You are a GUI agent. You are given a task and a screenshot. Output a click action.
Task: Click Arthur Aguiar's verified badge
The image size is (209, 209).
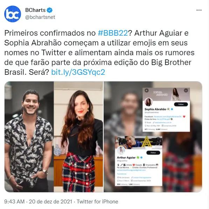(141, 158)
